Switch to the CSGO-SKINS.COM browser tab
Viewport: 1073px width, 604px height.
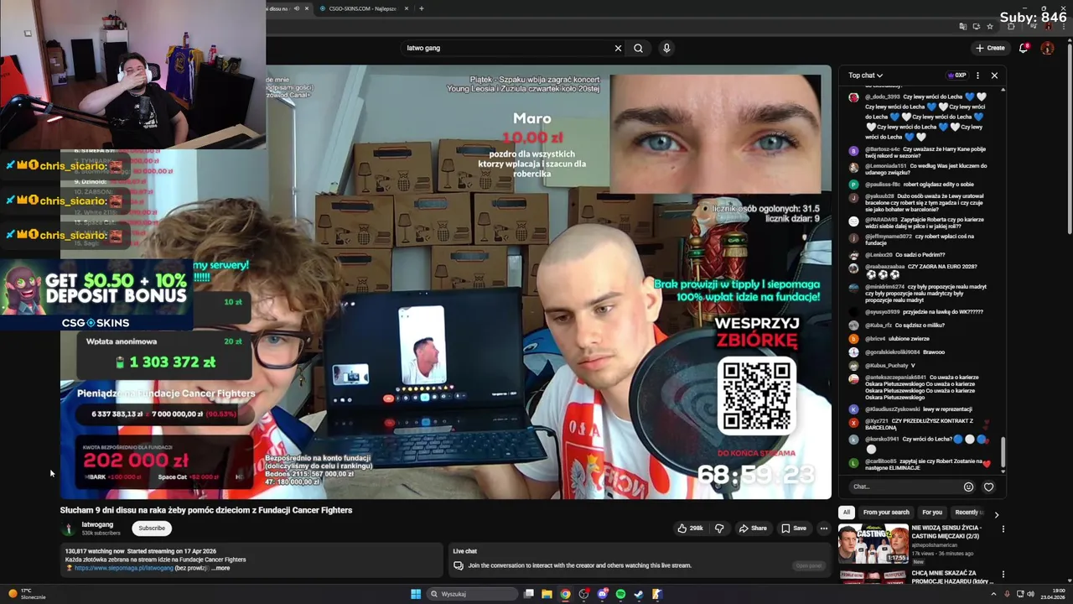click(x=363, y=8)
